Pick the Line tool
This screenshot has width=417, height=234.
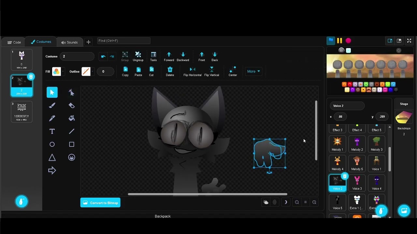tap(72, 131)
